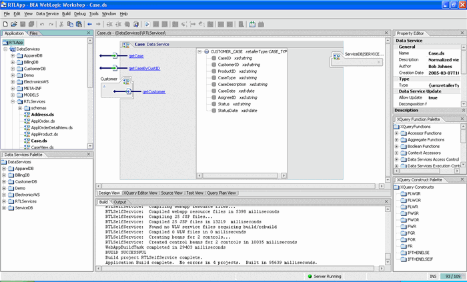The height and width of the screenshot is (282, 467).
Task: Click the Address.ds file icon
Action: (x=27, y=115)
